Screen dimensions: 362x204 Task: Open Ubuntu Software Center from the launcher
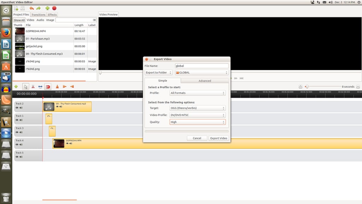[6, 67]
